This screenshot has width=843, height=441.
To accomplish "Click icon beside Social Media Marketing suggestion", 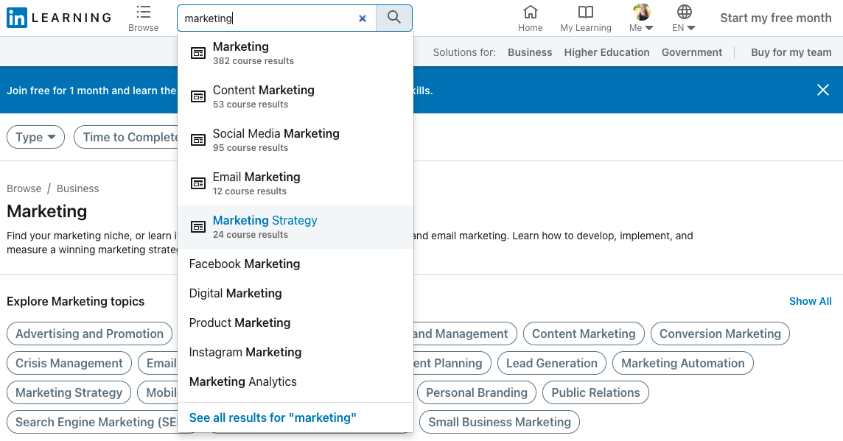I will point(198,140).
